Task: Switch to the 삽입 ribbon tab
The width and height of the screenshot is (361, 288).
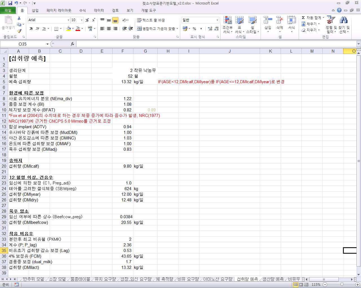Action: point(35,10)
